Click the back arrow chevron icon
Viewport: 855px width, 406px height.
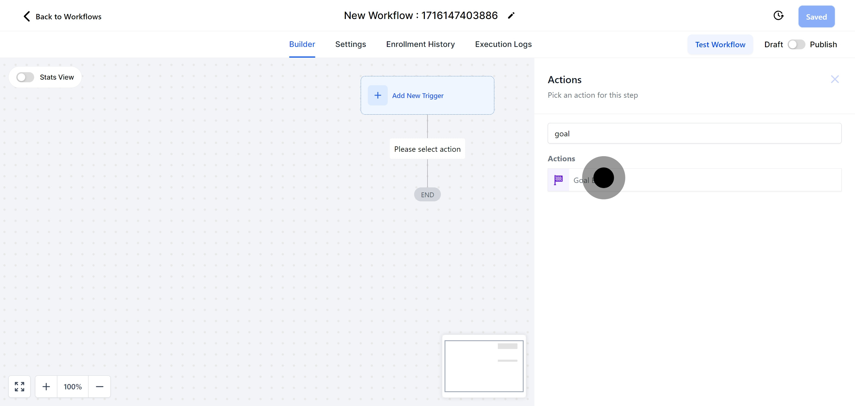coord(27,16)
